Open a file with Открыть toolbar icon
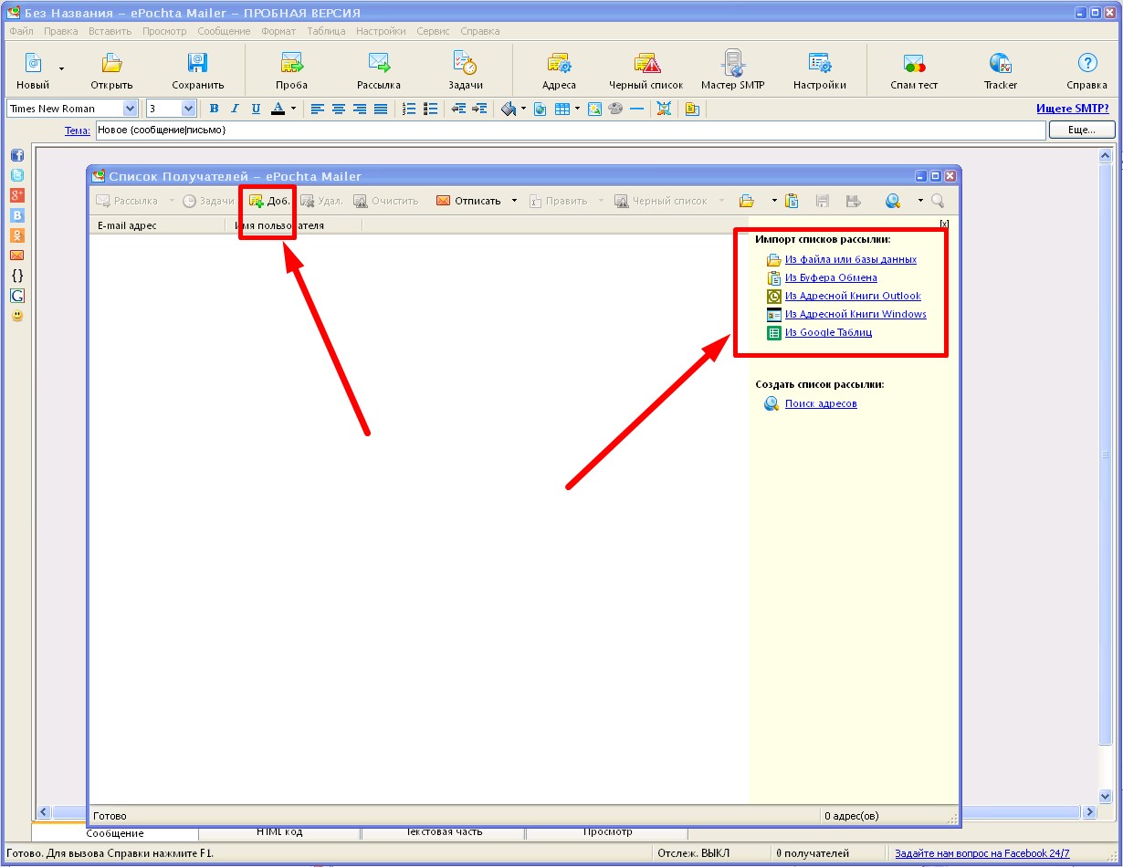Image resolution: width=1123 pixels, height=867 pixels. 112,63
